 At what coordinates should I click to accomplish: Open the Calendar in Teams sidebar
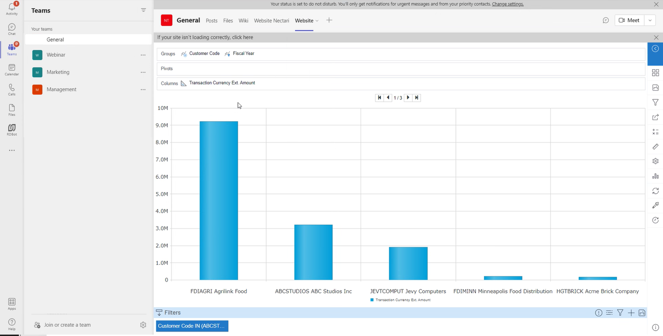tap(12, 70)
